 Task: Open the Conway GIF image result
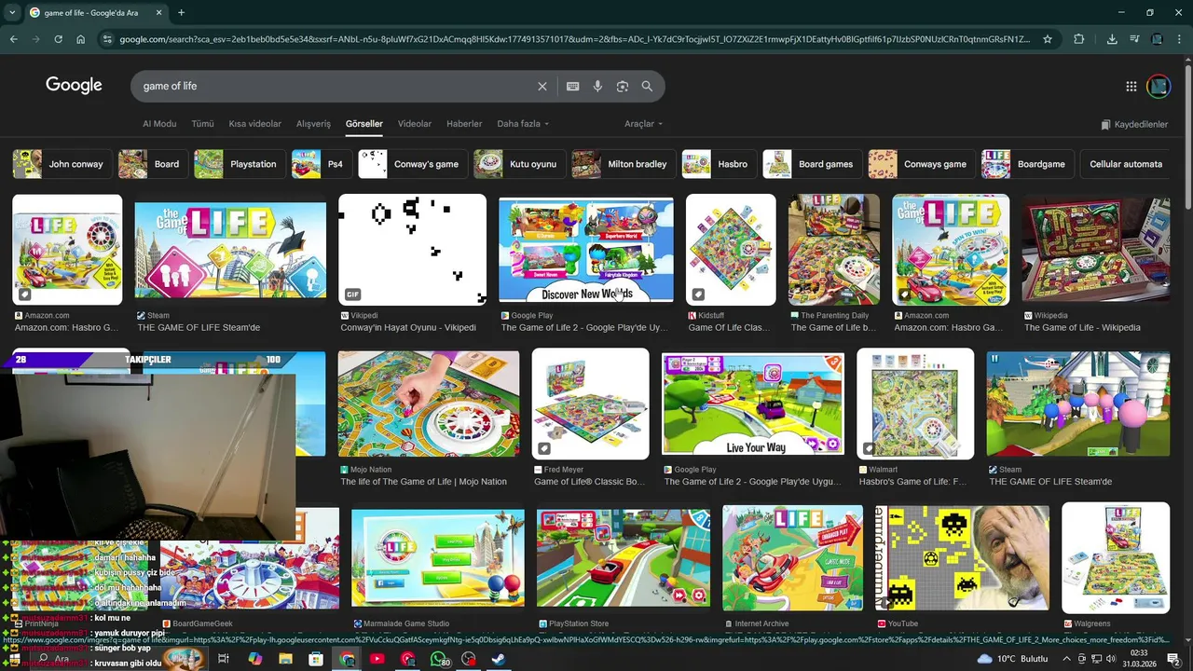tap(412, 250)
